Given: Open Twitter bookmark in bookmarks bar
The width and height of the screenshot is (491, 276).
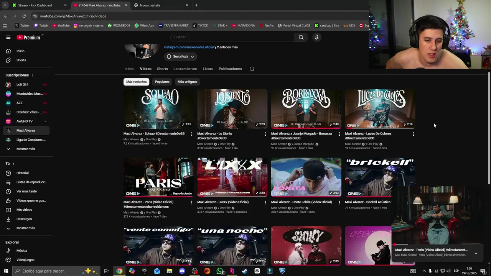Looking at the screenshot, I should (x=22, y=26).
